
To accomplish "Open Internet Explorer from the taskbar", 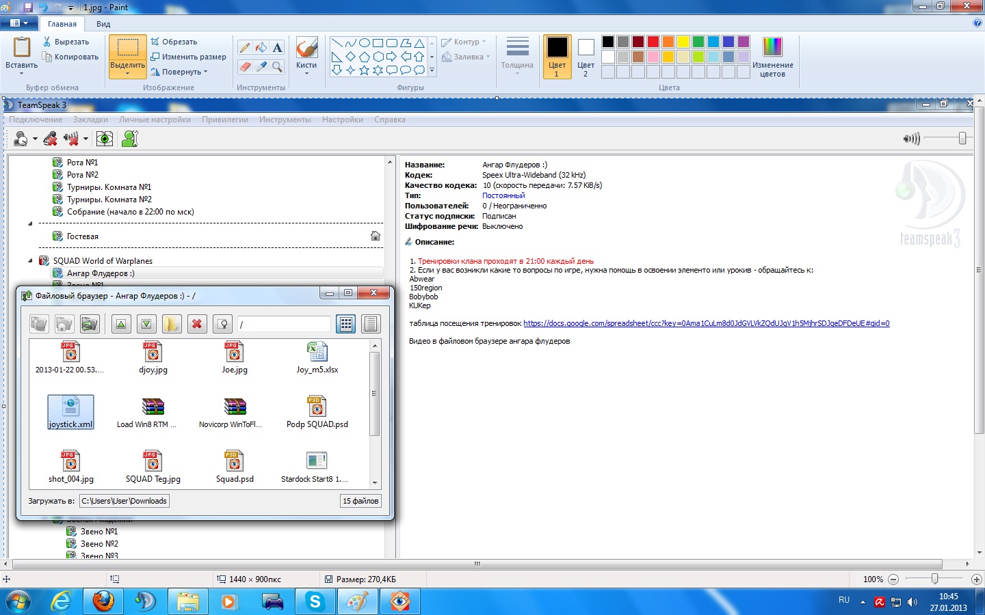I will [x=61, y=601].
